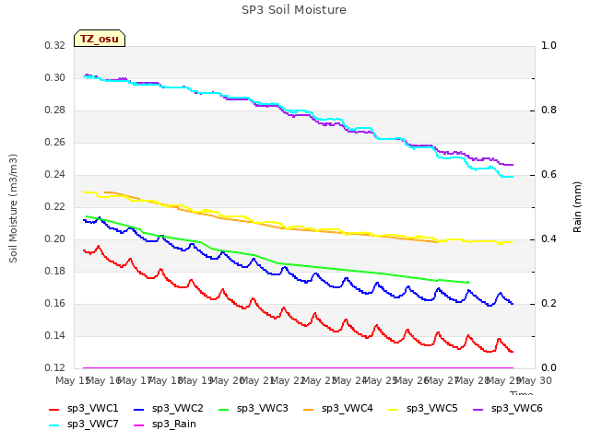Click the May 22 x-axis date label
590x442 pixels.
289,380
